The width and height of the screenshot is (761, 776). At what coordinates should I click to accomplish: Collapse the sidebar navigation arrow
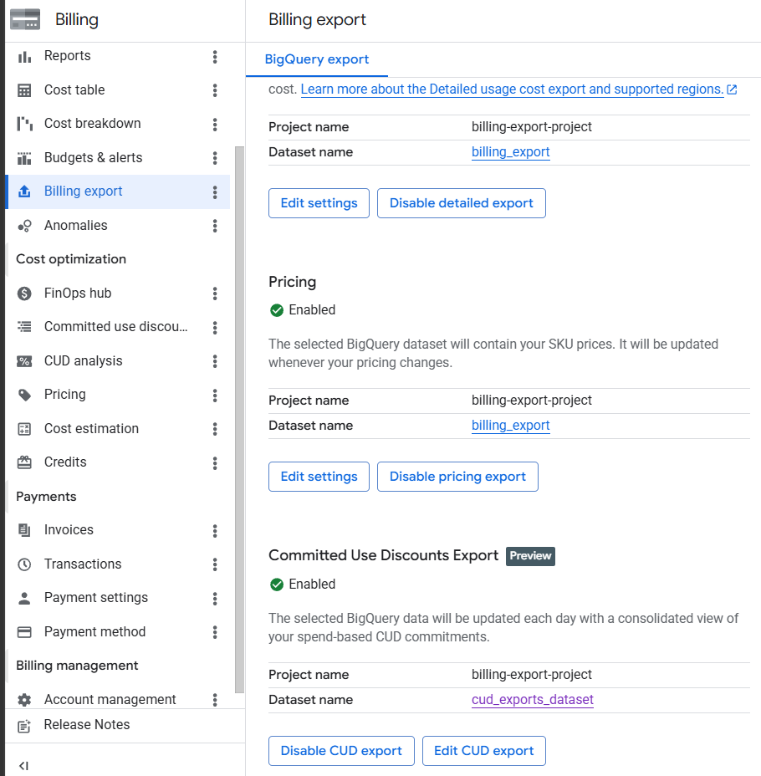coord(23,766)
